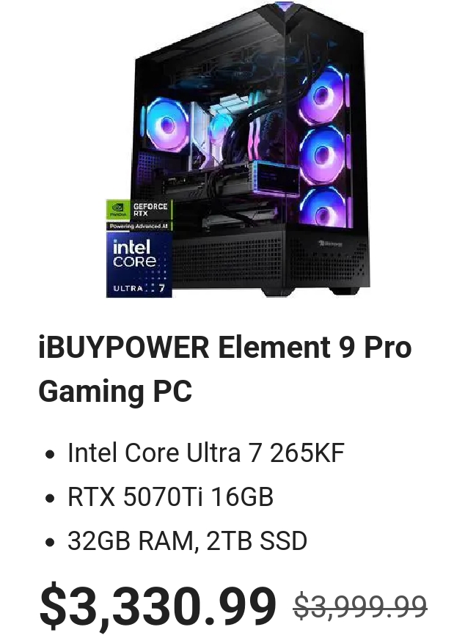Select the 32GB RAM, 2TB SSD spec
Screen dimensions: 476x638
[187, 540]
